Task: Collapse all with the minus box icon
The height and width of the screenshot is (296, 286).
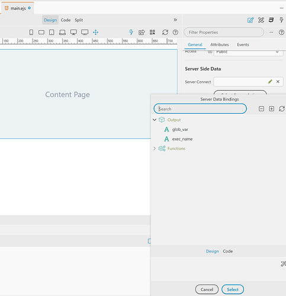Action: (261, 109)
